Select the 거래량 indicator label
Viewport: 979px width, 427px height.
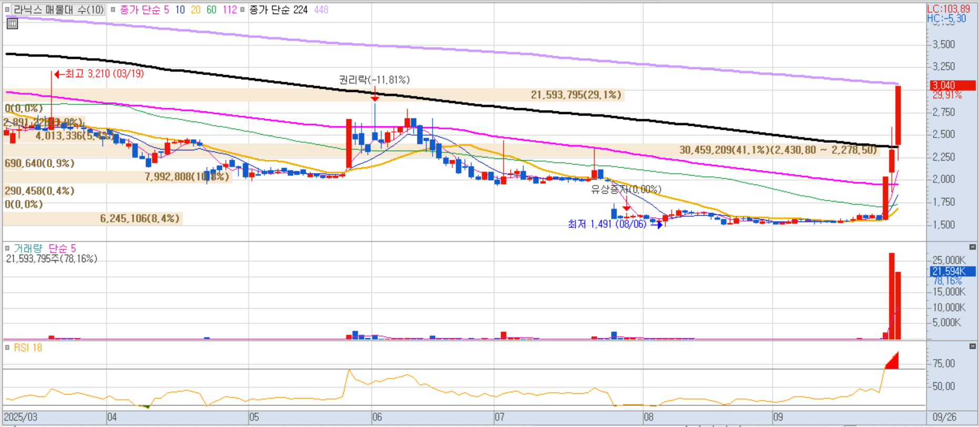tap(28, 248)
